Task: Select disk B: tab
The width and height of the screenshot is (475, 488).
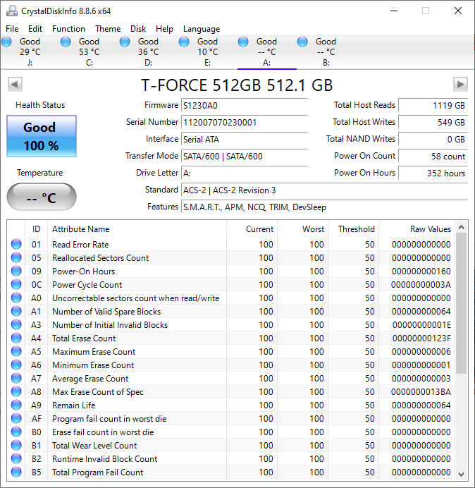Action: coord(326,51)
